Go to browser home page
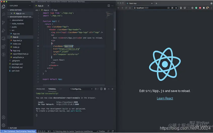Image resolution: width=213 pixels, height=133 pixels. tap(130, 8)
